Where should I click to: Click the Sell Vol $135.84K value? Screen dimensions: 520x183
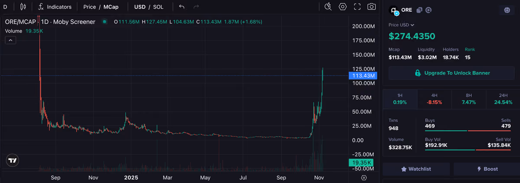(x=499, y=145)
